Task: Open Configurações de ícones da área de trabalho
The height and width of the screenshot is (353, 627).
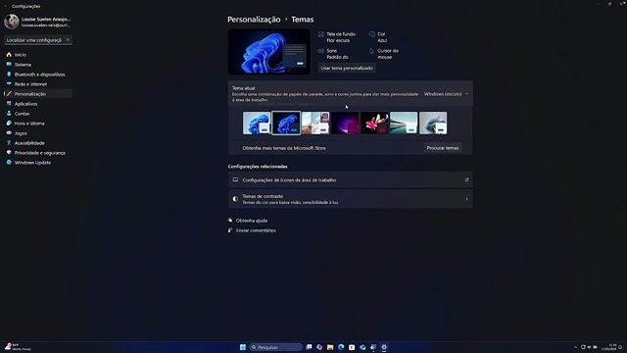Action: [351, 180]
